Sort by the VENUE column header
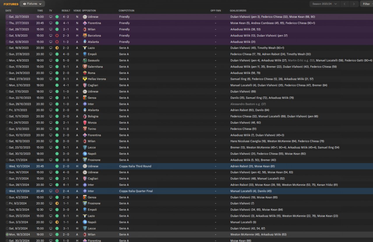Viewport: 373px width, 242px height. coord(77,11)
